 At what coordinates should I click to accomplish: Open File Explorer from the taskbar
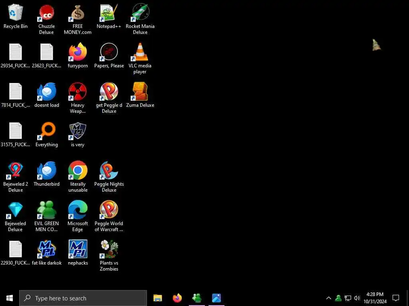157,298
